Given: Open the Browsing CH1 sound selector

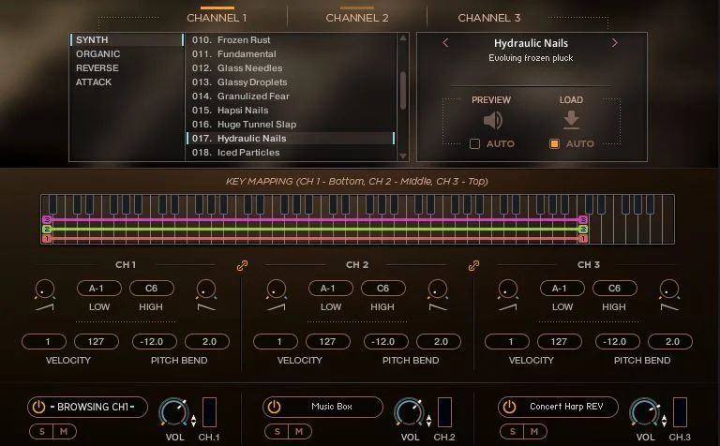Looking at the screenshot, I should click(x=88, y=407).
